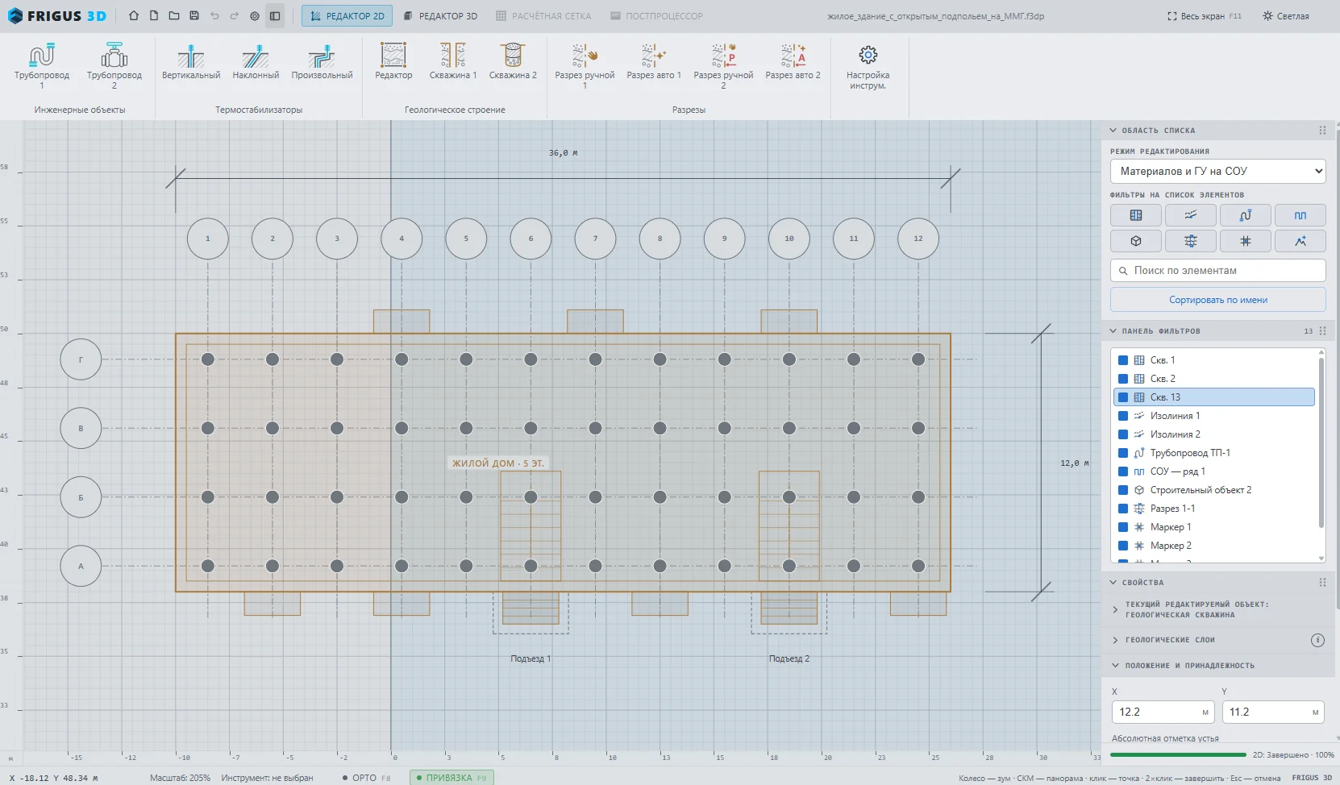1340x785 pixels.
Task: Toggle the isolines filter button
Action: (x=1191, y=215)
